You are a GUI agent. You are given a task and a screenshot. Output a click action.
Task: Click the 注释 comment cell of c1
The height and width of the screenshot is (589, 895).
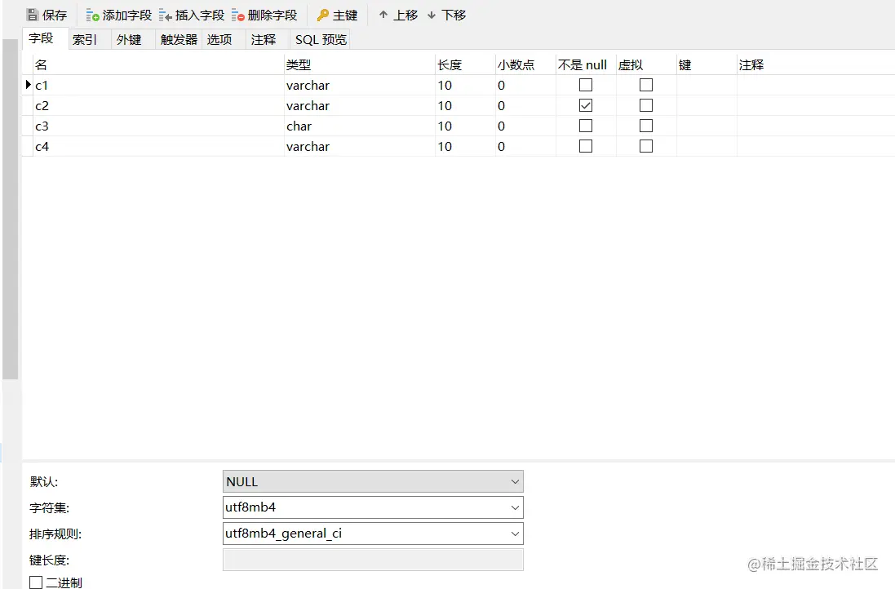[816, 85]
